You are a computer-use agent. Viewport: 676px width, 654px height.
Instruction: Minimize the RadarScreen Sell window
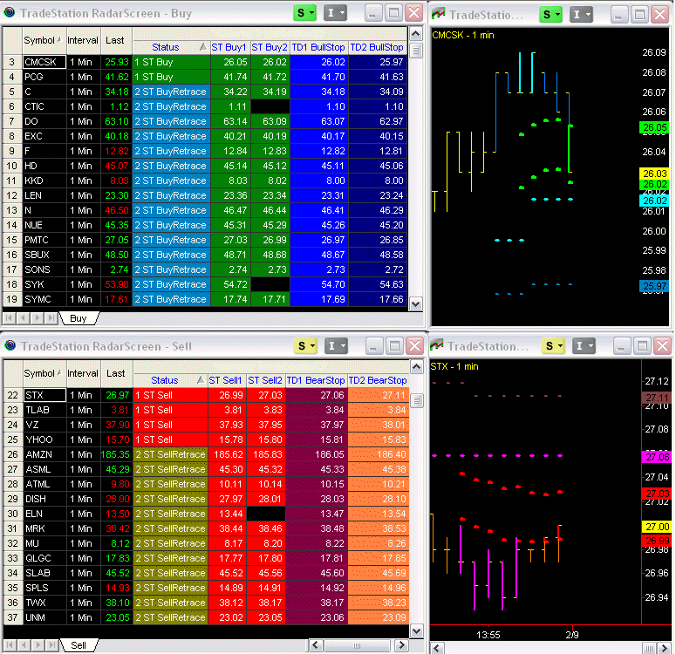coord(374,346)
